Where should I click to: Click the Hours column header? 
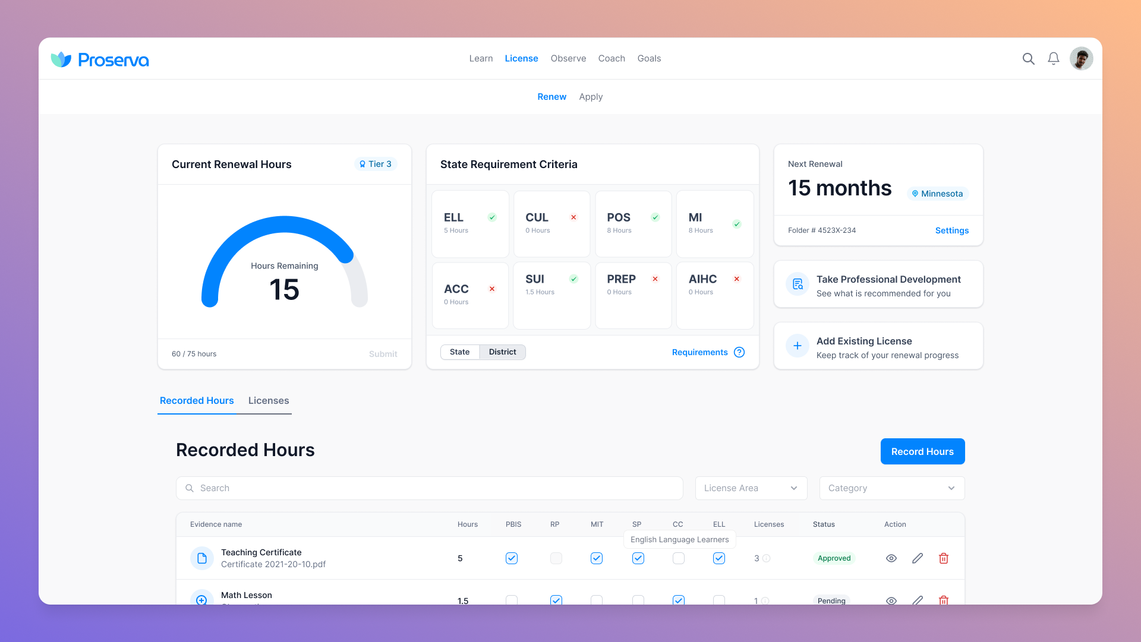[468, 524]
